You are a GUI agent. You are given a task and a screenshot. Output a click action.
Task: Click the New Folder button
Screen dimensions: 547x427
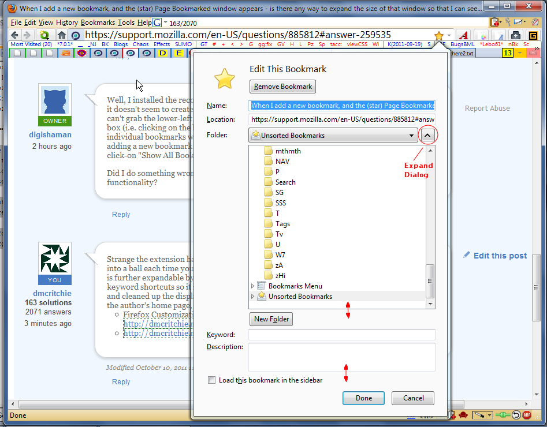point(271,319)
